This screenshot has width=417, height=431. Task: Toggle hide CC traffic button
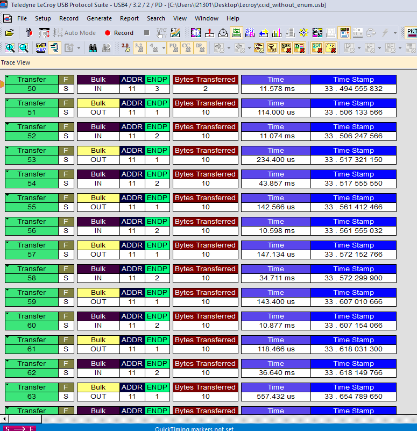pyautogui.click(x=187, y=48)
